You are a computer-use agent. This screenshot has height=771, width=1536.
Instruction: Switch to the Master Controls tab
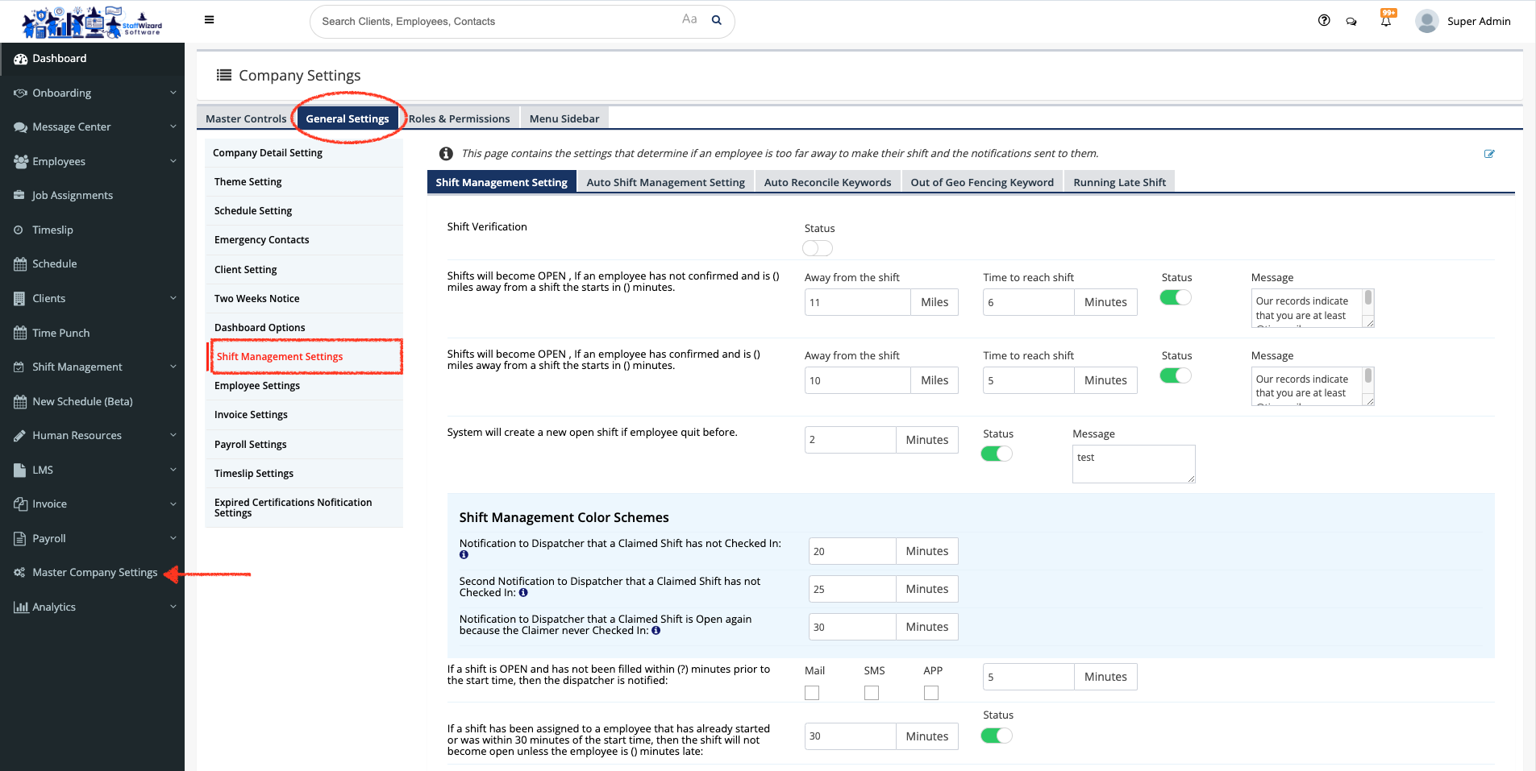[x=246, y=118]
